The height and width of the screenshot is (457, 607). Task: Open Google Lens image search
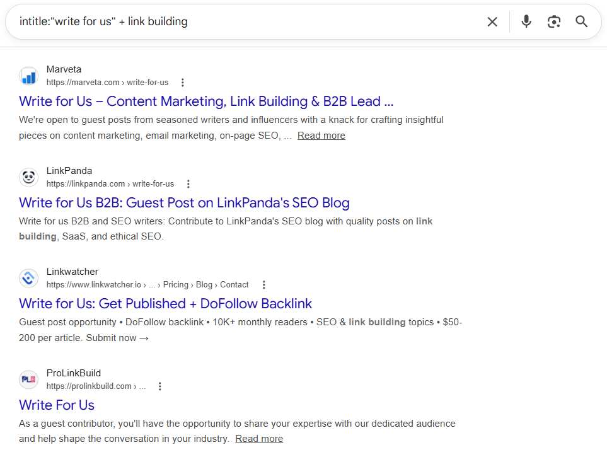554,21
